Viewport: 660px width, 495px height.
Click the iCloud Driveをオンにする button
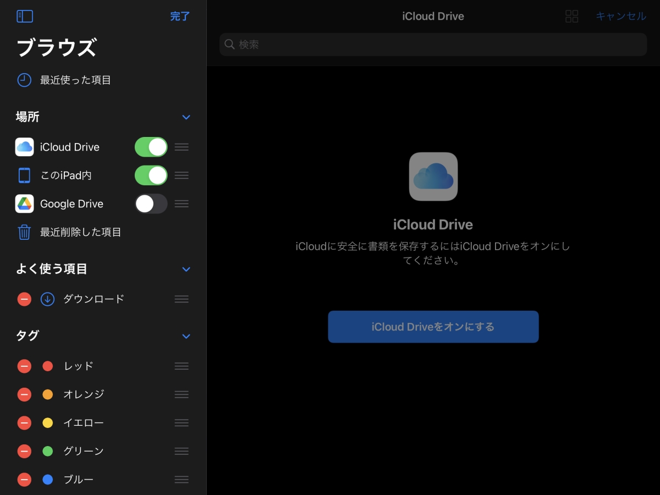[433, 327]
